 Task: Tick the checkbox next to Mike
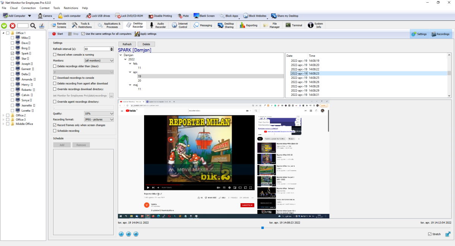13,38
